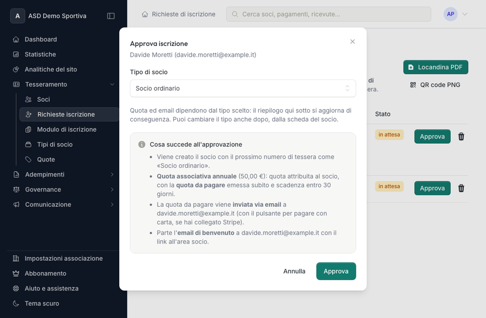Click first row 'in attesa' badge
The image size is (486, 318).
[389, 135]
